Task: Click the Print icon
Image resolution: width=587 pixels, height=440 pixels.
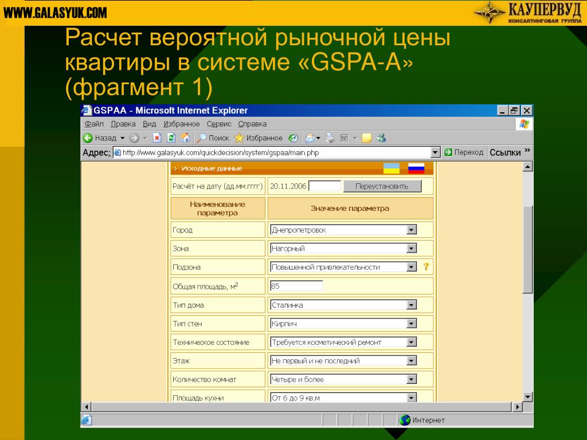Action: pyautogui.click(x=330, y=138)
